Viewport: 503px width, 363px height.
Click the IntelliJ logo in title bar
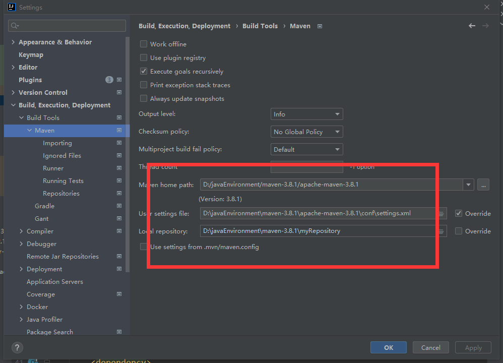coord(12,7)
